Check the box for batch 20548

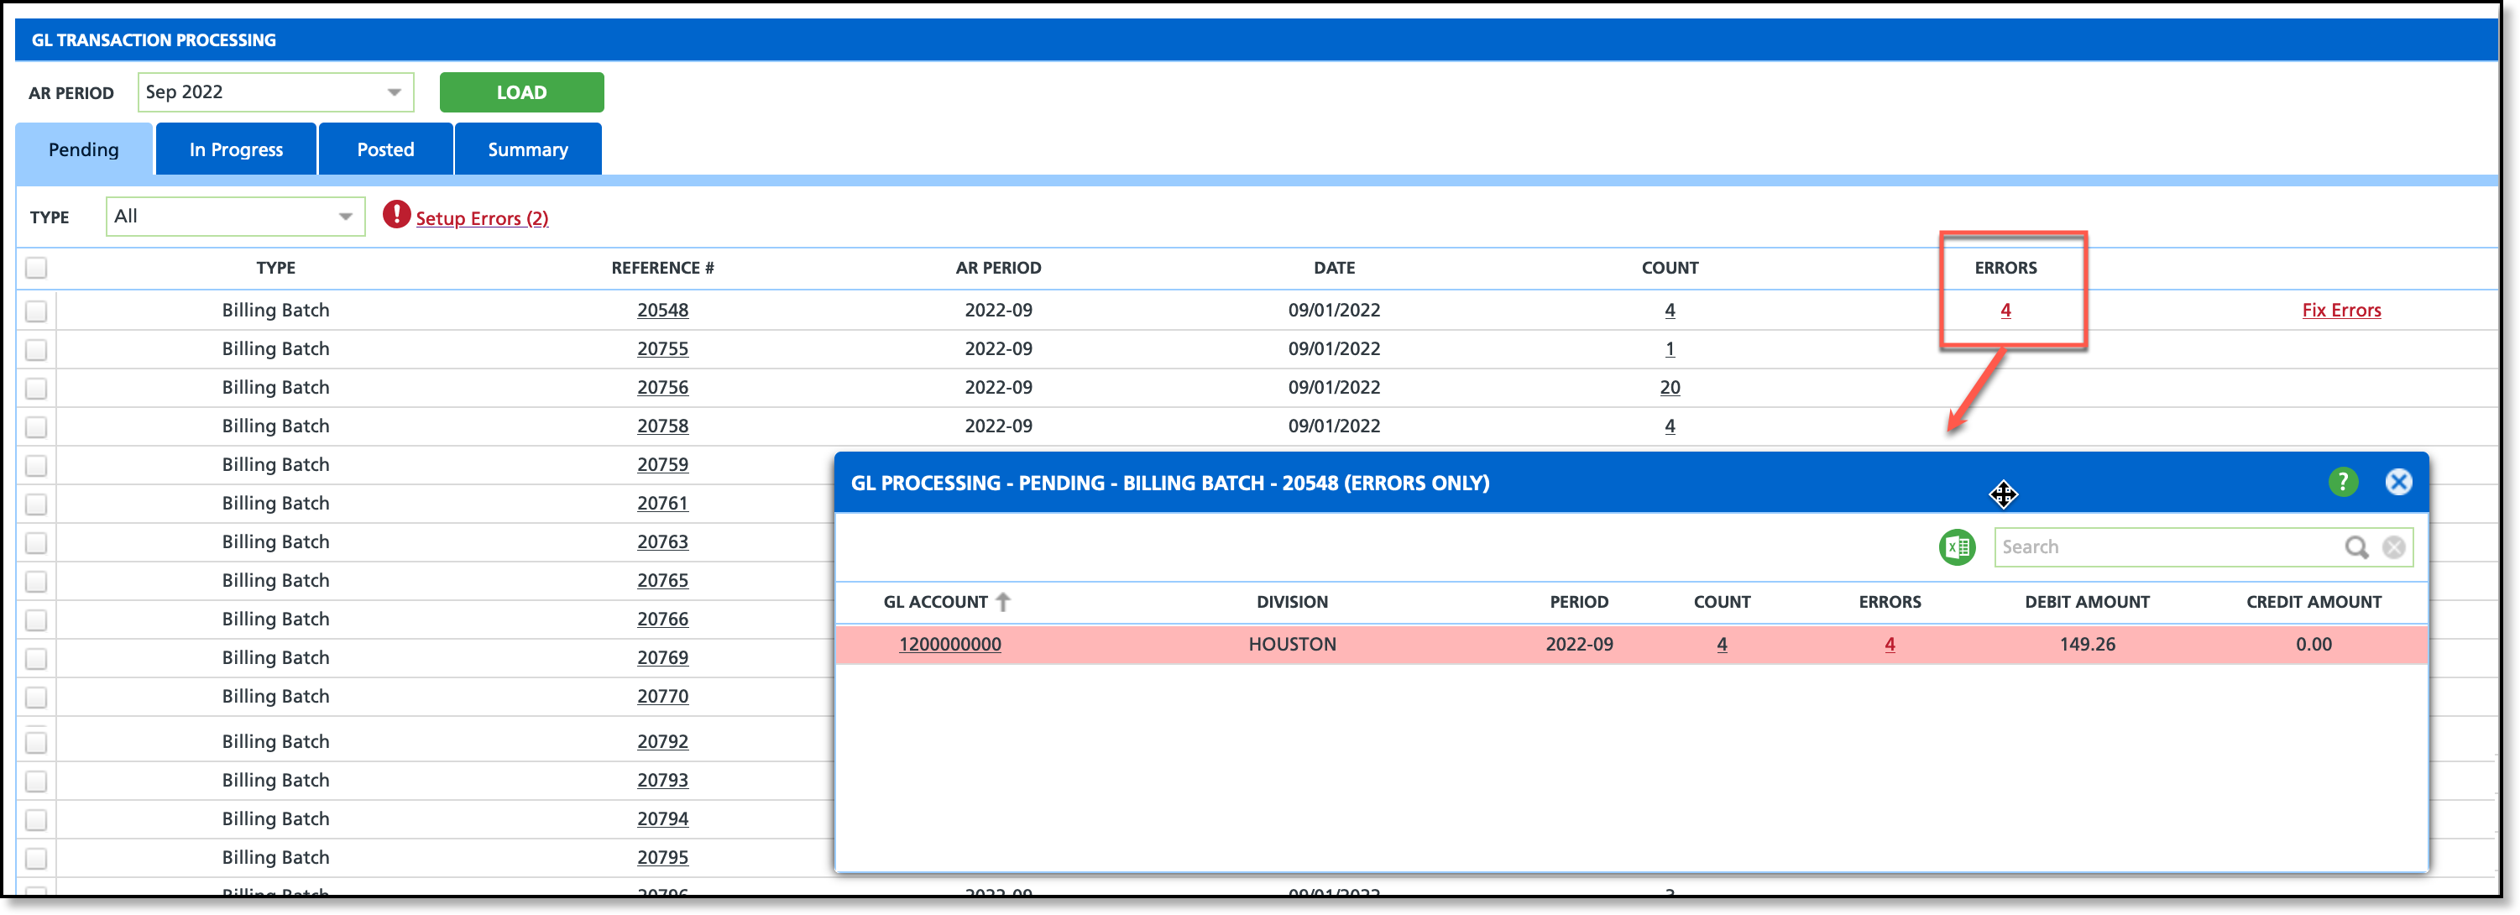pyautogui.click(x=36, y=311)
